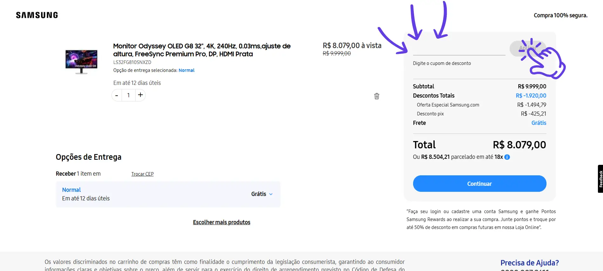Expand the Grátis delivery chevron
Screen dimensions: 603x271
pos(271,194)
